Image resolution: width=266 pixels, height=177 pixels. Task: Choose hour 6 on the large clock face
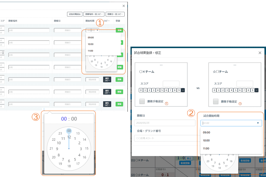click(69, 161)
